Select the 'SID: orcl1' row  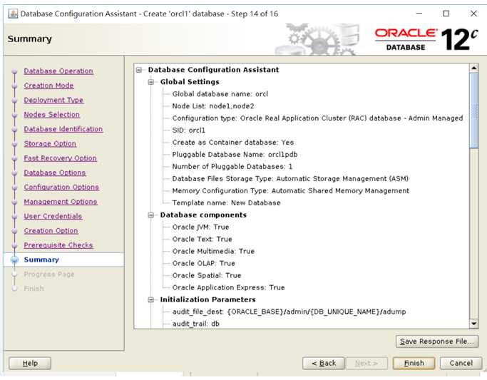tap(188, 130)
